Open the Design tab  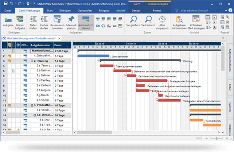pos(136,11)
